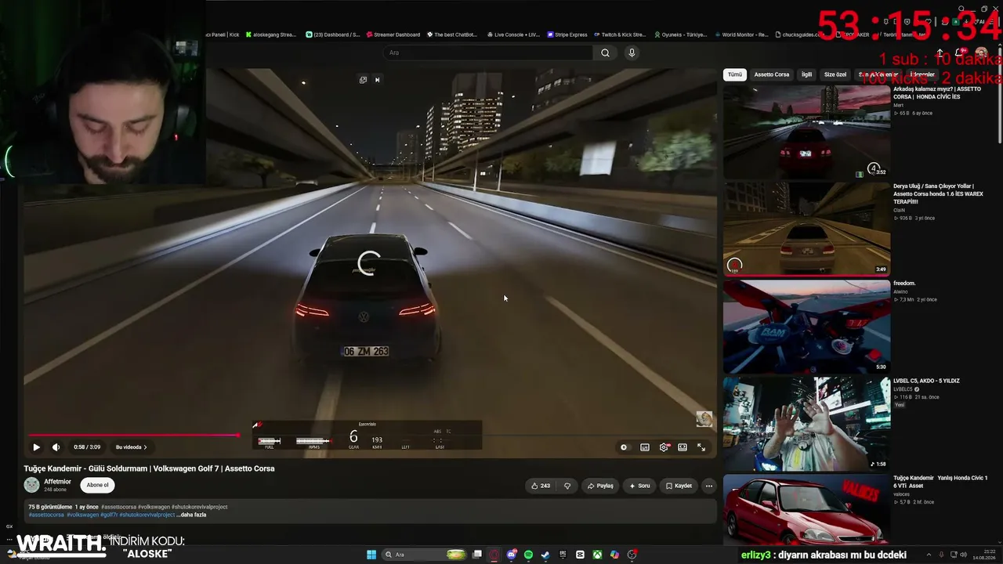Mute the video volume
Viewport: 1003px width, 564px height.
point(56,447)
